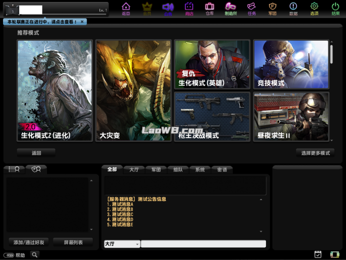Switch to the 组队 chat tab
The width and height of the screenshot is (346, 260).
click(x=178, y=169)
